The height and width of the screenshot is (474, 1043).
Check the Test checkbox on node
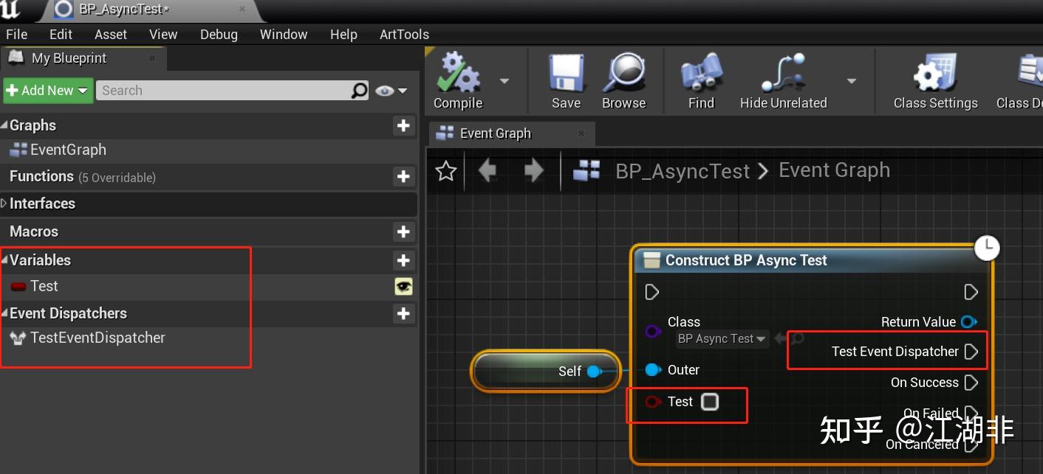(x=710, y=402)
